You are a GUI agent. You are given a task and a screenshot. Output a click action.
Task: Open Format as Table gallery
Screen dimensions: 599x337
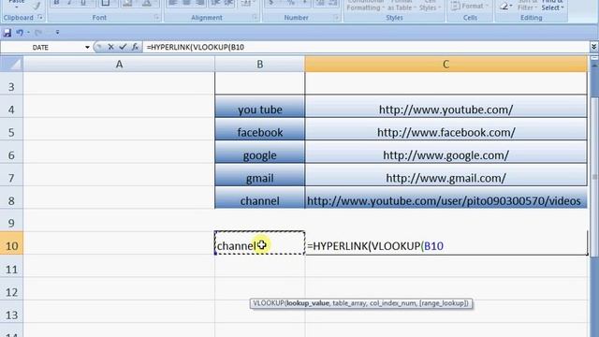click(x=402, y=5)
